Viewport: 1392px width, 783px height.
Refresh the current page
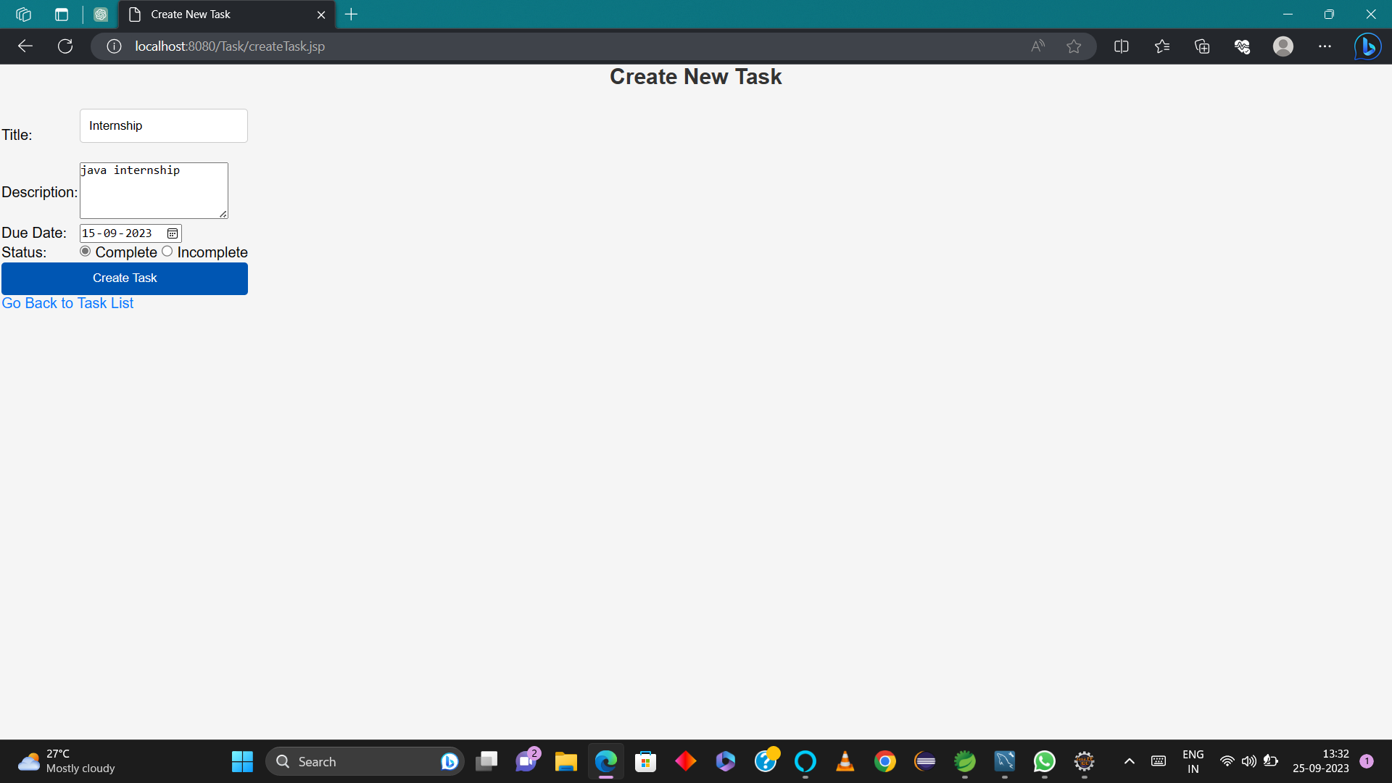(65, 46)
